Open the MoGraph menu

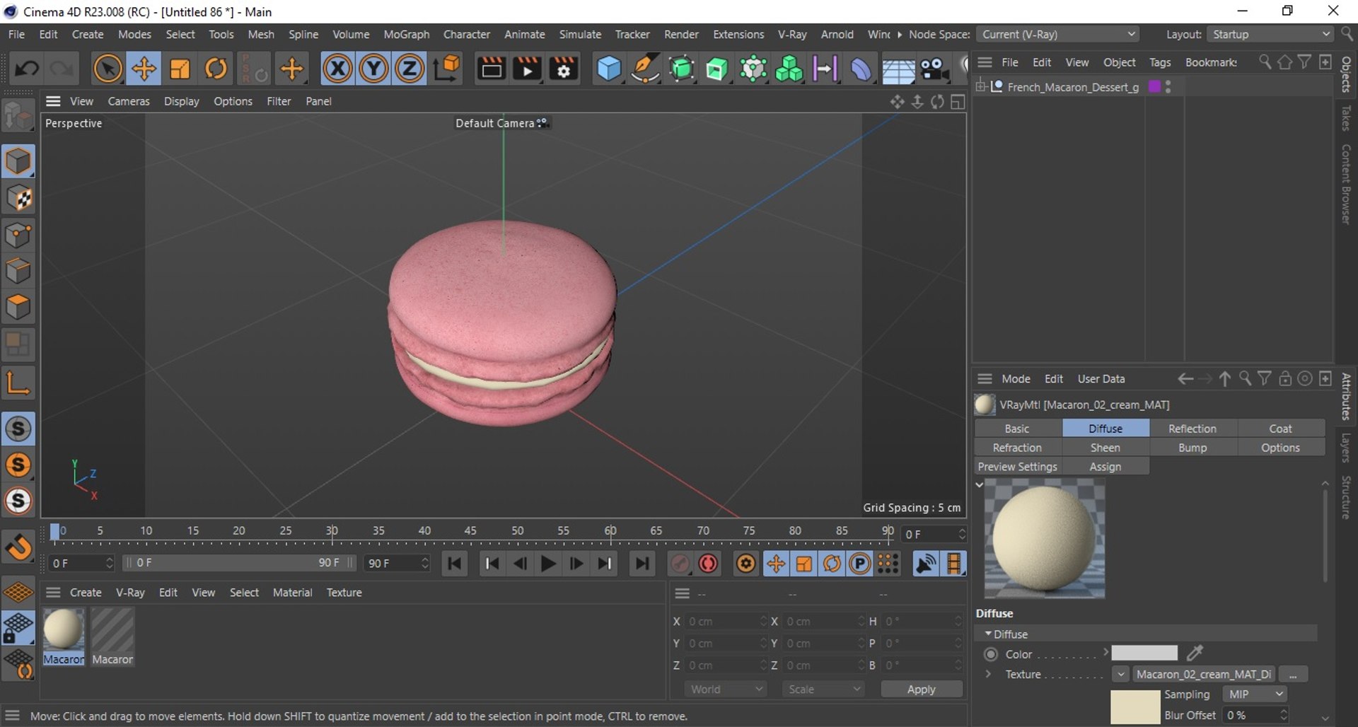406,34
